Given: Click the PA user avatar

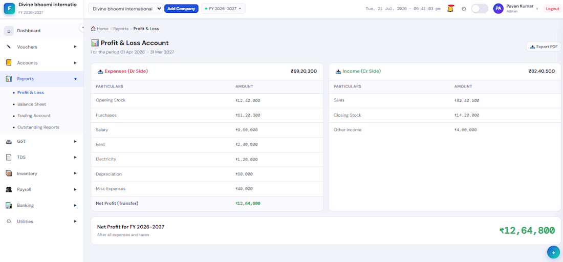Looking at the screenshot, I should click(x=499, y=9).
